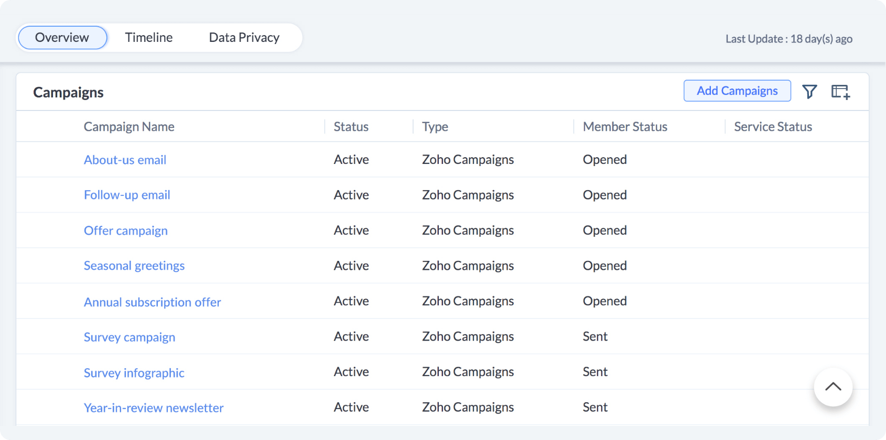
Task: Click the Member Status column header
Action: (x=624, y=126)
